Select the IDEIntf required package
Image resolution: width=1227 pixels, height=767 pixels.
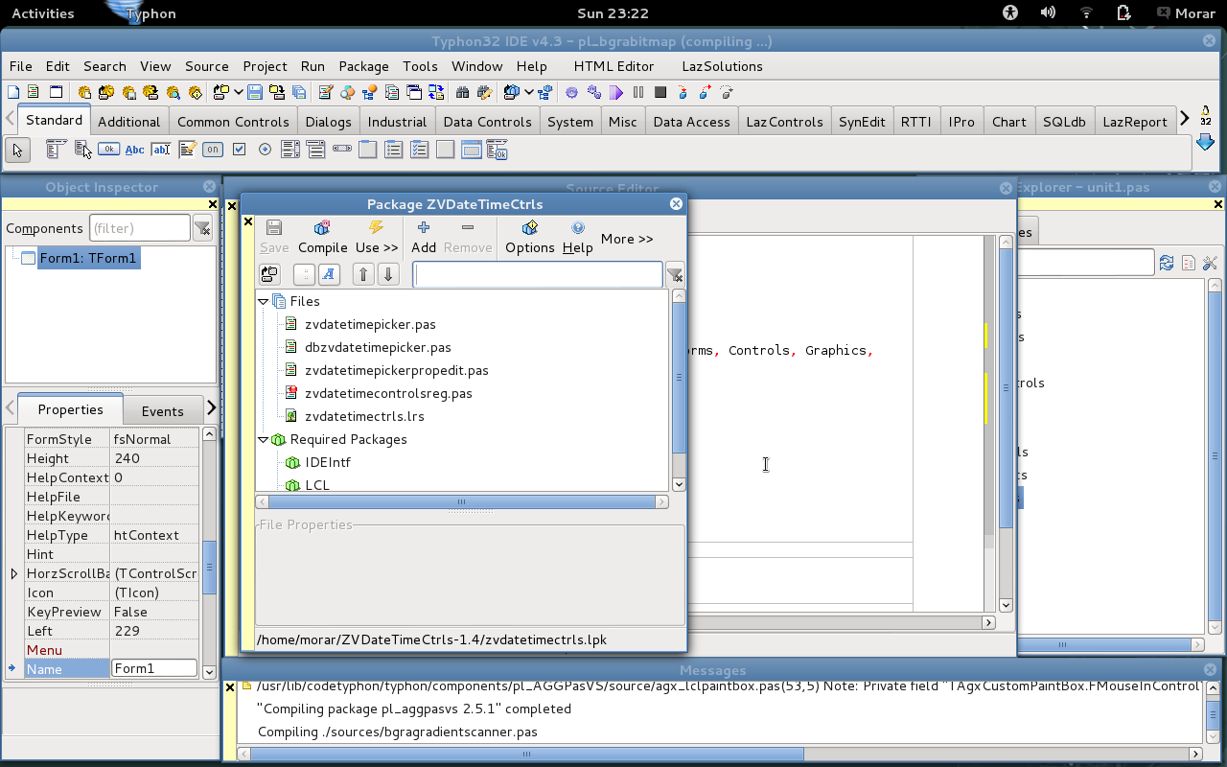coord(328,462)
